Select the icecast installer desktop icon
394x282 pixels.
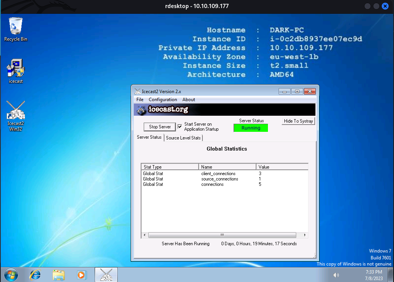click(16, 71)
